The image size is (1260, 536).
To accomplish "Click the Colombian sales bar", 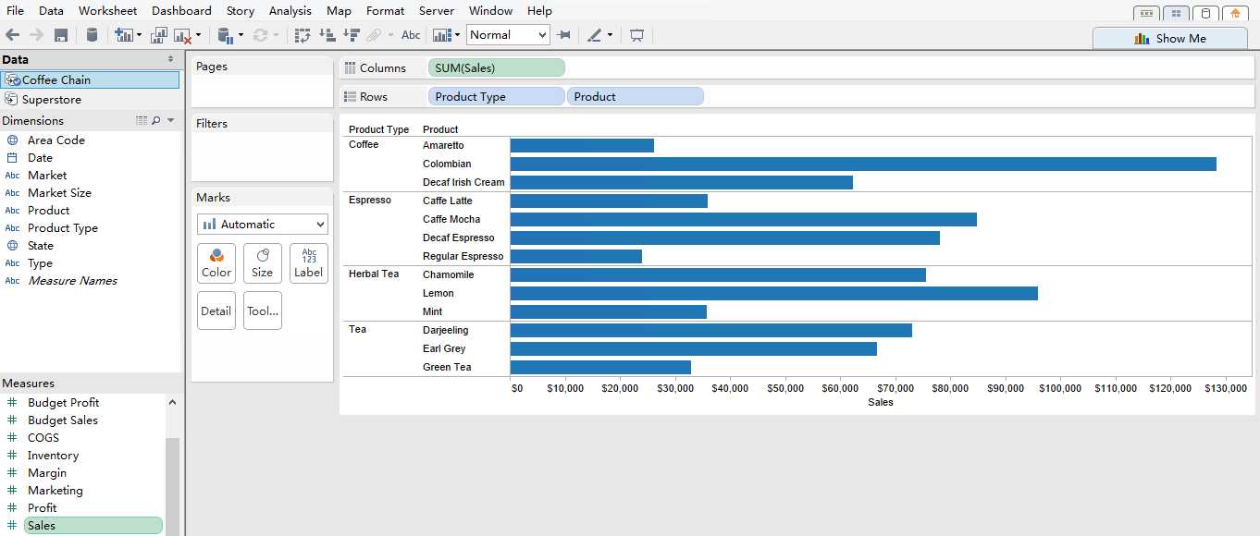I will point(863,164).
